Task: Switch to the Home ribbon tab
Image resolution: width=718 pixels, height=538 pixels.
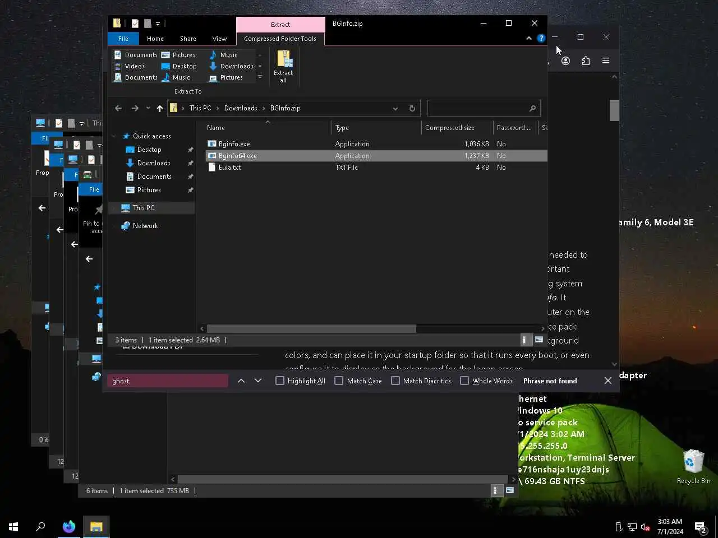Action: point(155,39)
